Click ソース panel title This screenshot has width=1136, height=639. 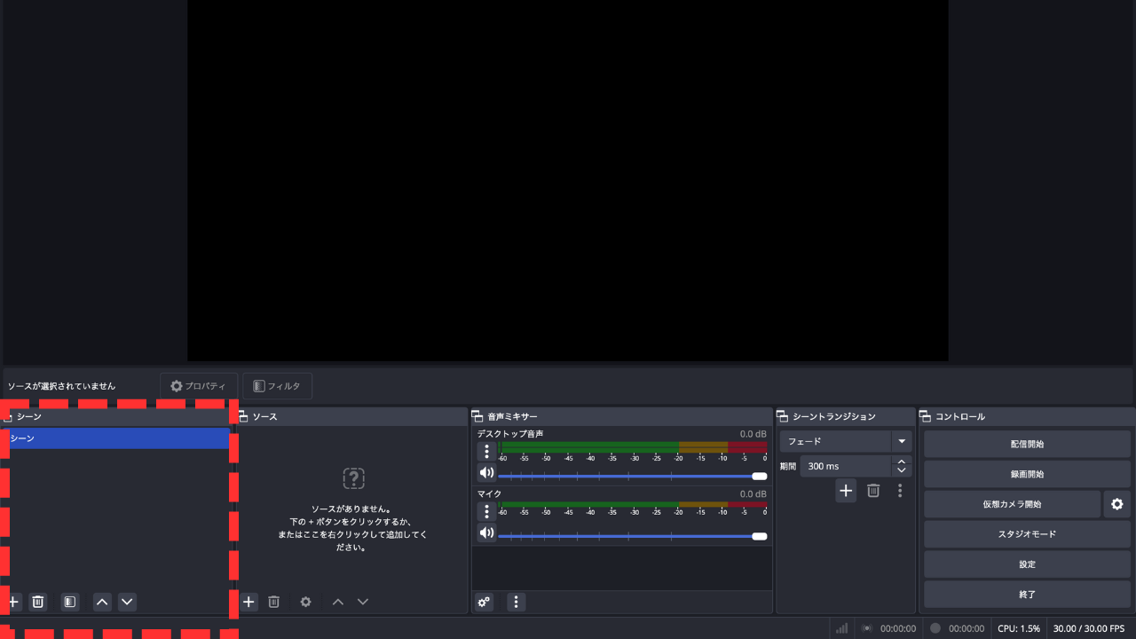(264, 416)
